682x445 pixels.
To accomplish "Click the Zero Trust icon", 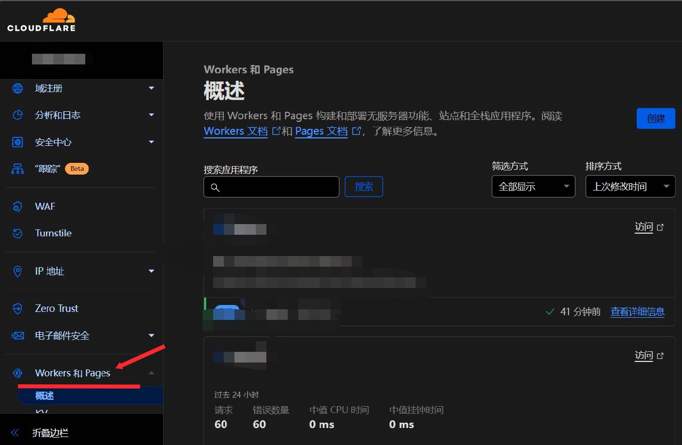I will 18,308.
